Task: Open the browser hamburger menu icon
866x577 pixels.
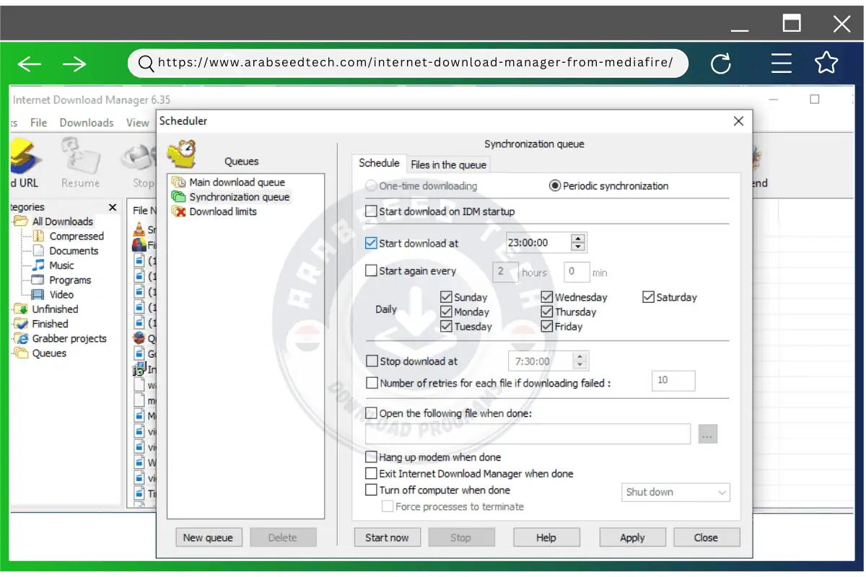Action: coord(782,64)
